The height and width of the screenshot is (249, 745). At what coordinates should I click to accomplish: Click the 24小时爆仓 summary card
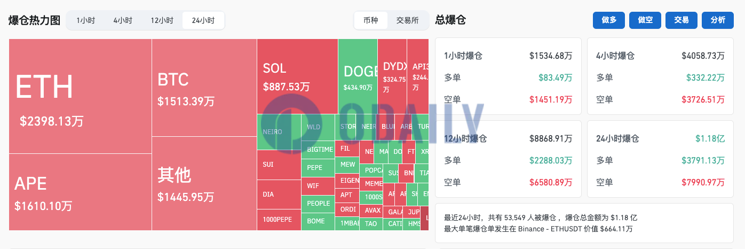(660, 159)
